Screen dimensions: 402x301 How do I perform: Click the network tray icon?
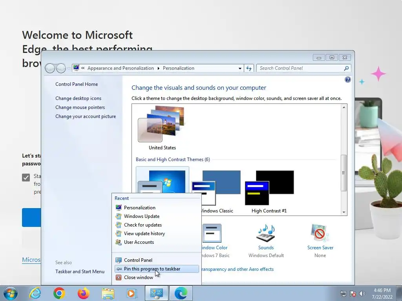point(343,294)
